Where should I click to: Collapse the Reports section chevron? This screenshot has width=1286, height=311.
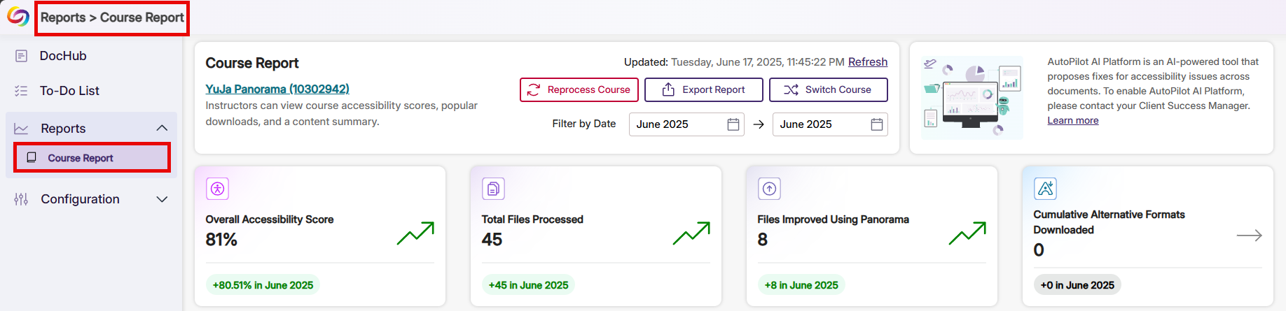click(x=162, y=128)
